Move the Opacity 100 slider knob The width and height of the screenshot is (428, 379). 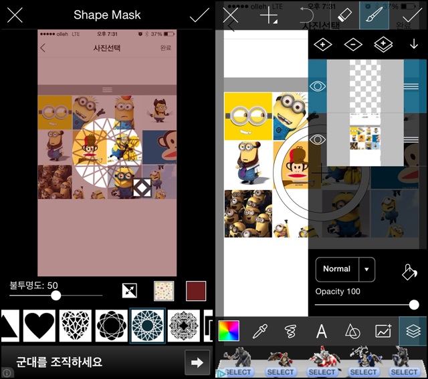click(414, 305)
